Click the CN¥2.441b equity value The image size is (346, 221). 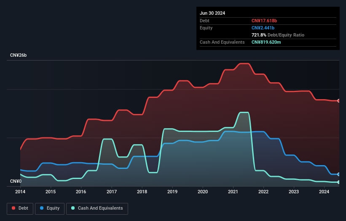[263, 28]
